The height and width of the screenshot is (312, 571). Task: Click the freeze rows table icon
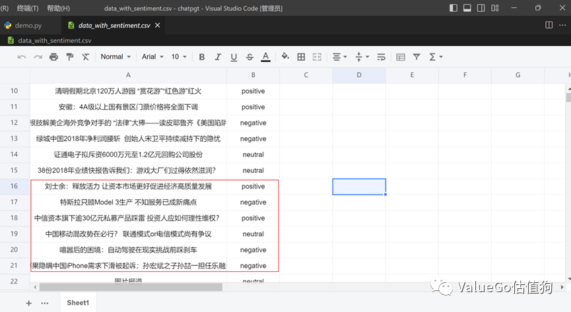tap(400, 57)
